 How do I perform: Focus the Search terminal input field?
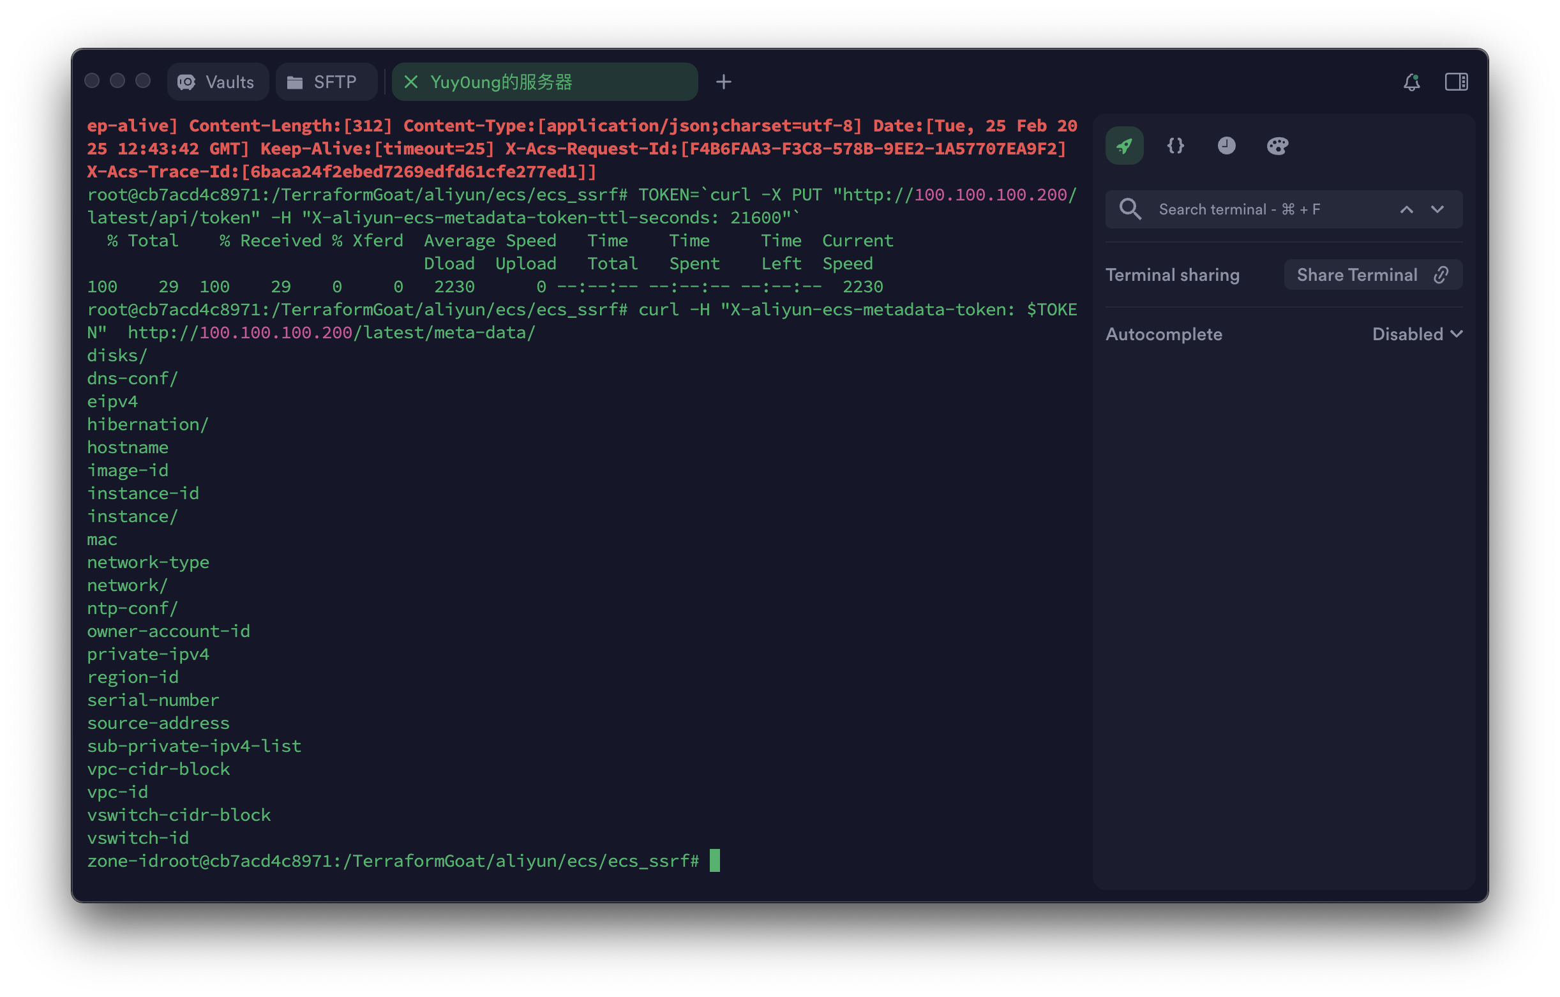[1263, 209]
